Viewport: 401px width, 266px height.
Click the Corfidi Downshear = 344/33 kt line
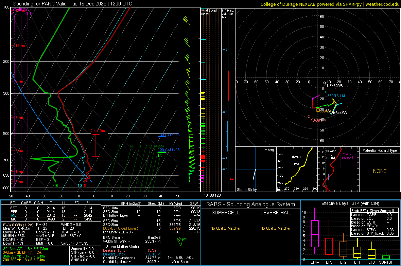click(x=132, y=258)
